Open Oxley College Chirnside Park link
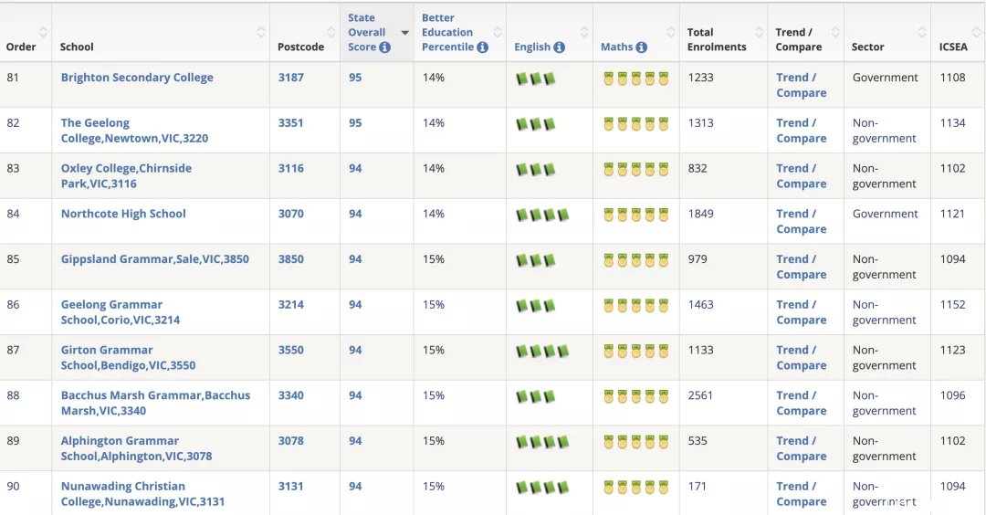The height and width of the screenshot is (515, 986). tap(126, 176)
